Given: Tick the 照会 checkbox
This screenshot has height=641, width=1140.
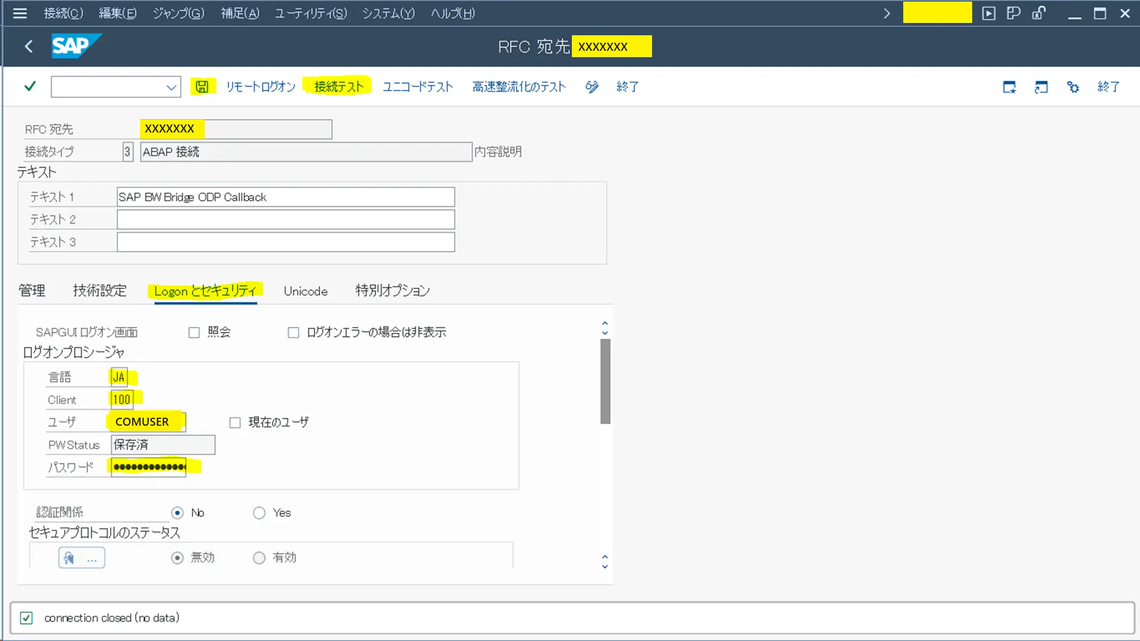Looking at the screenshot, I should tap(194, 333).
